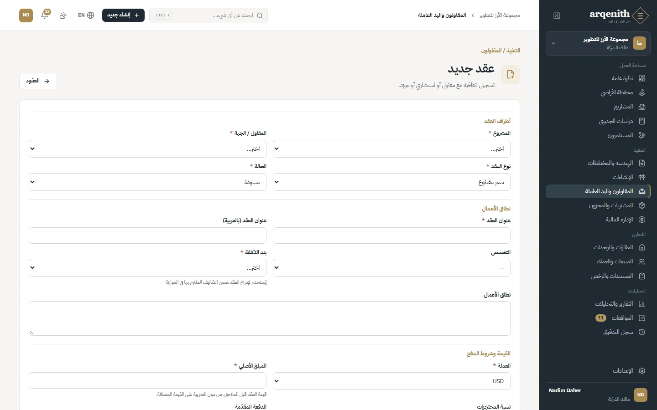Click breadcrumb مجموعة الأرز للتطوير
This screenshot has height=410, width=657.
(500, 15)
